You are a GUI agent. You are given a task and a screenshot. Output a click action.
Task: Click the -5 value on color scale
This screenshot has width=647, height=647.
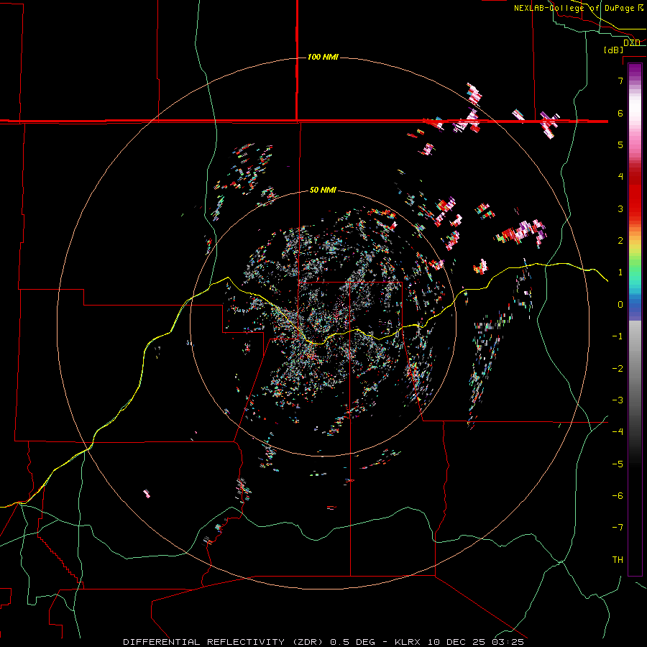click(618, 464)
